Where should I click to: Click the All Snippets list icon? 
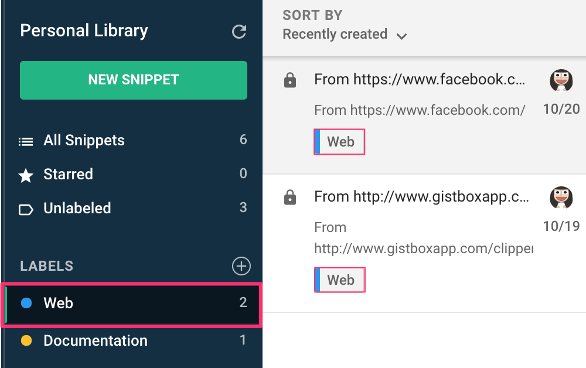26,141
